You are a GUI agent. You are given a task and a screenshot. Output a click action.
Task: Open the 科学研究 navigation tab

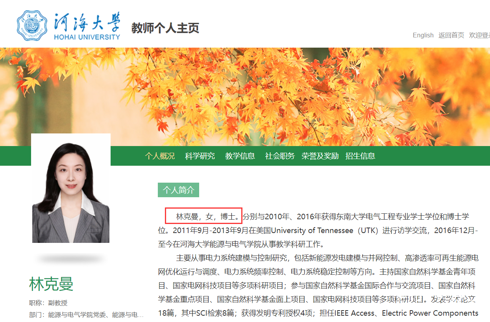[x=200, y=156]
